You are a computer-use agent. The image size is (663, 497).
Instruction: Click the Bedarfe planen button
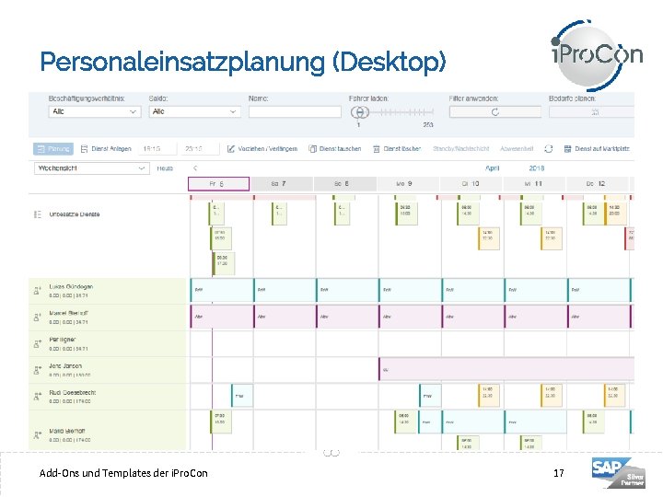(x=592, y=112)
